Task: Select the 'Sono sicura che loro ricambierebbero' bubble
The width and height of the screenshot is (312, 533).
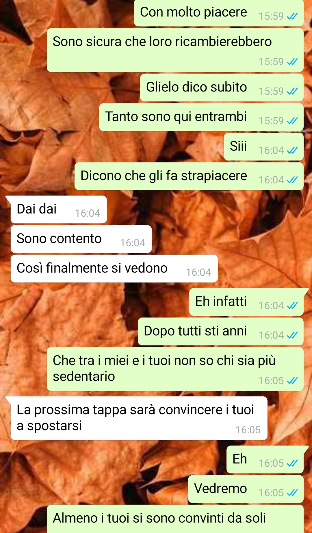Action: pos(175,50)
